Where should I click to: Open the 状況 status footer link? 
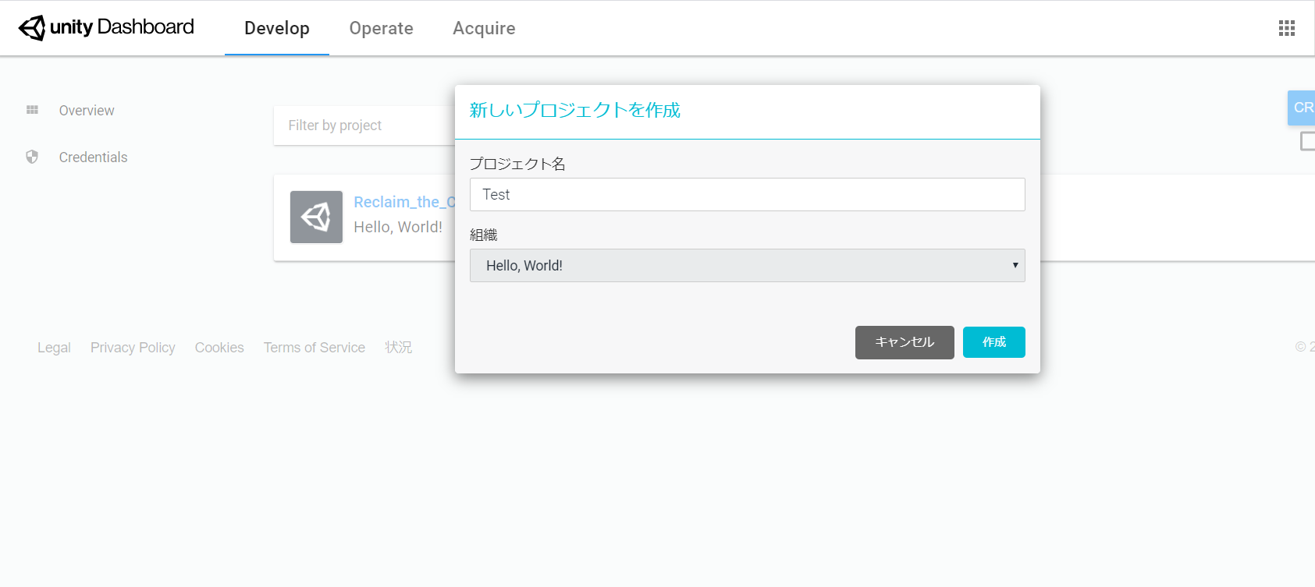398,347
